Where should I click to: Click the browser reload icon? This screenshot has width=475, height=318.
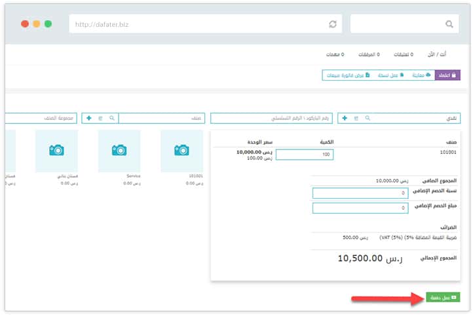[x=333, y=24]
